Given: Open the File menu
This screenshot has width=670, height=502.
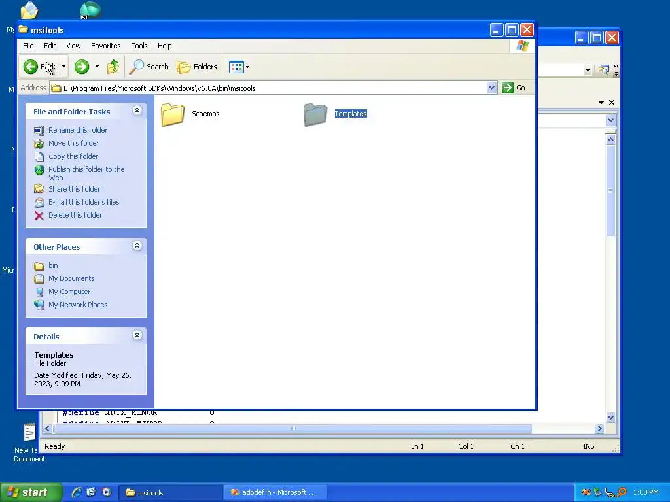Looking at the screenshot, I should (x=28, y=46).
